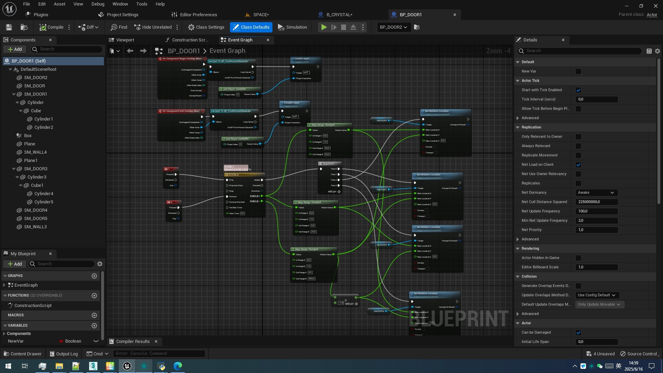The height and width of the screenshot is (373, 663).
Task: Open Find in blueprint
Action: pos(119,27)
